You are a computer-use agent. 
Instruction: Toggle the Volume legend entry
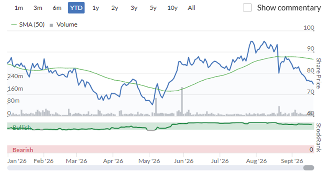click(x=63, y=25)
